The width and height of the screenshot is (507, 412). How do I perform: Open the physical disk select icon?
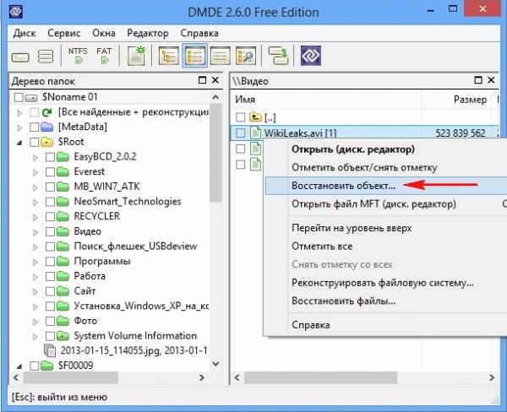[x=20, y=57]
